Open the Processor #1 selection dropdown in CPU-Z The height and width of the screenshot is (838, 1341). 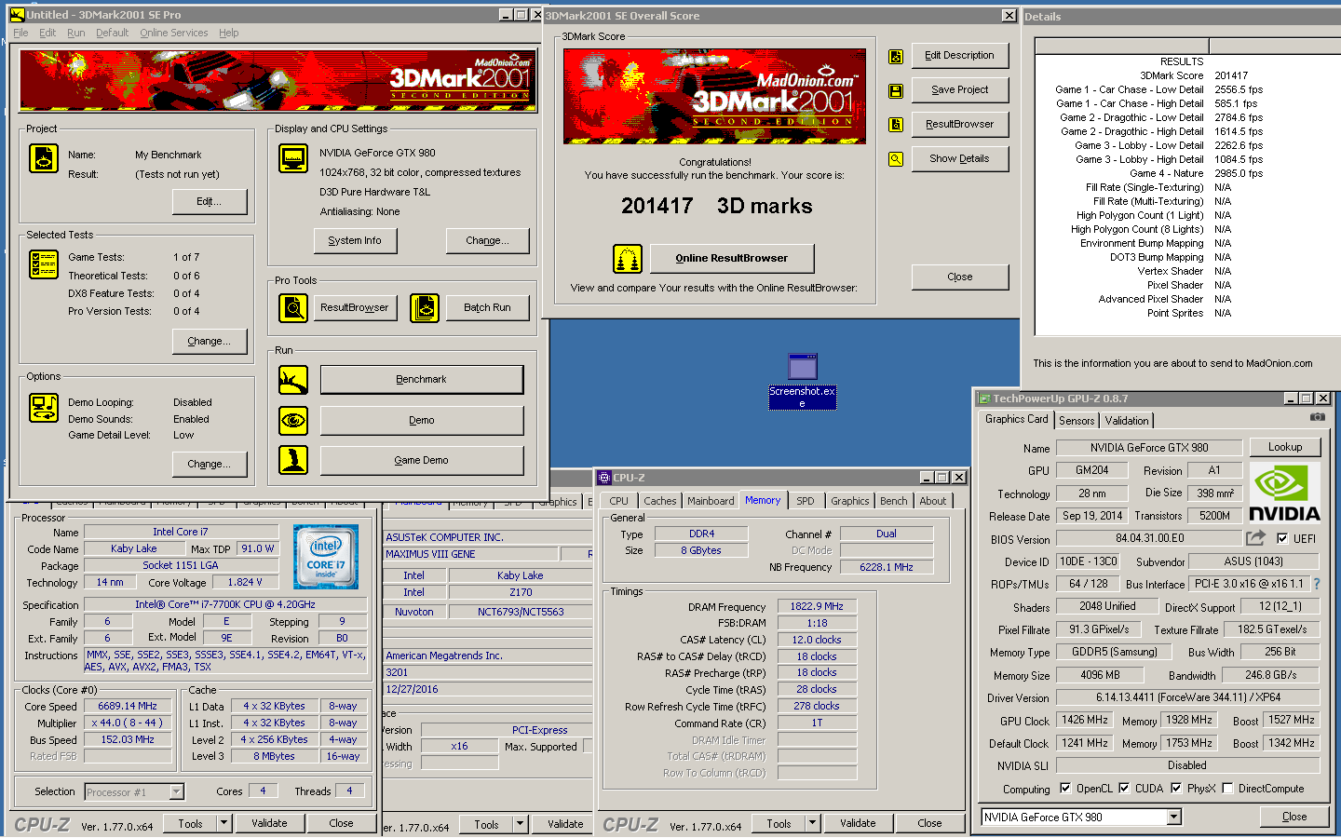click(177, 792)
